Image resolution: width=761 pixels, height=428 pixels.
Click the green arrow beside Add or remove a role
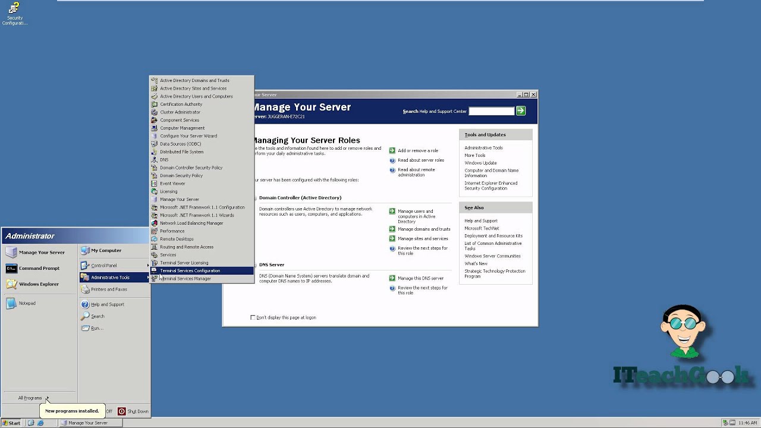392,150
